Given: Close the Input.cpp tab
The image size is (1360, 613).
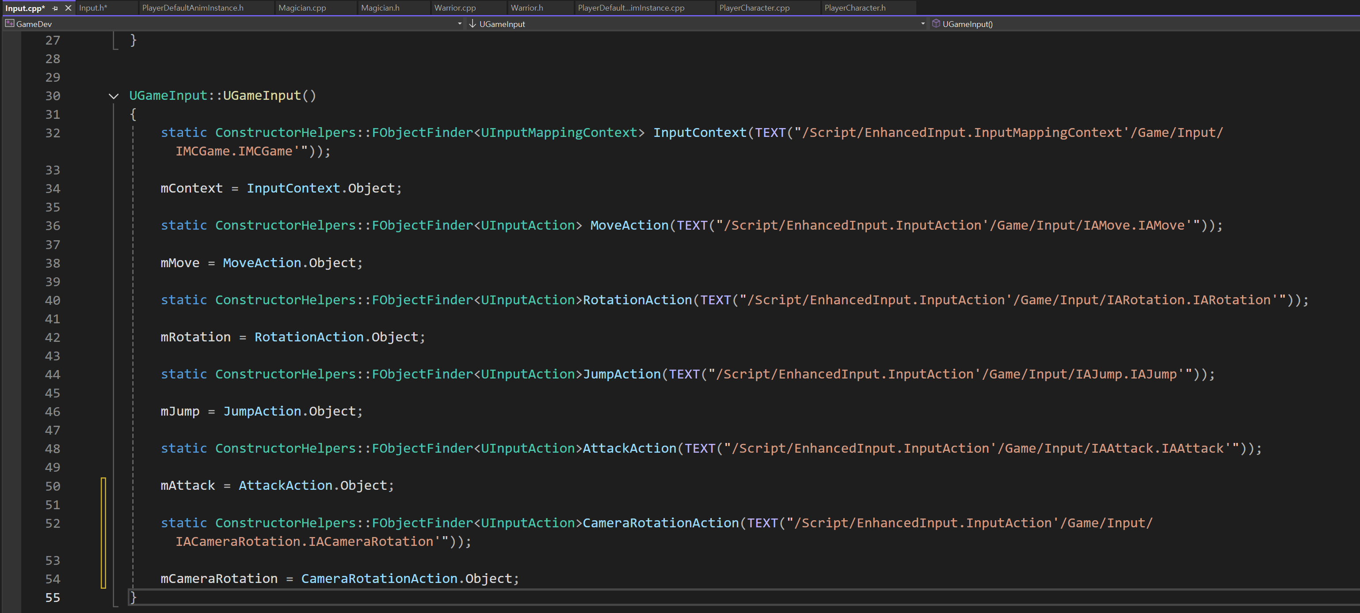Looking at the screenshot, I should coord(68,8).
